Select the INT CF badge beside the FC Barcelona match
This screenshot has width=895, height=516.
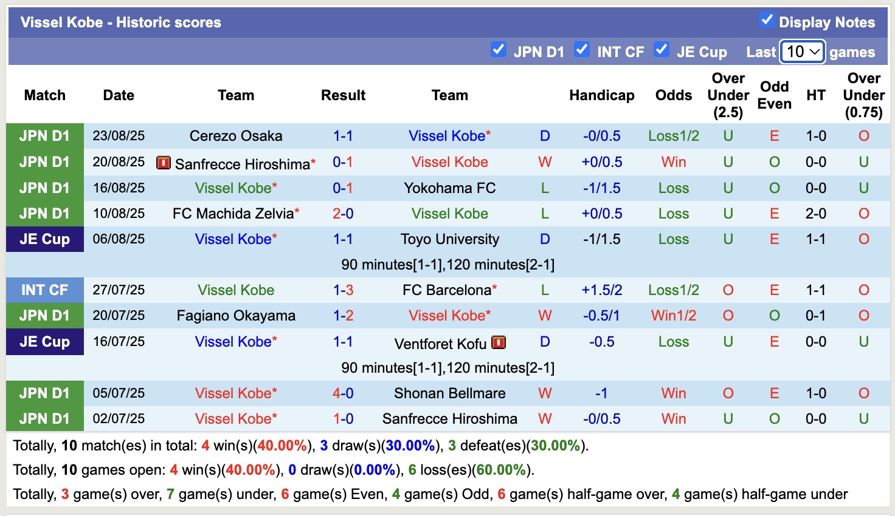point(44,290)
